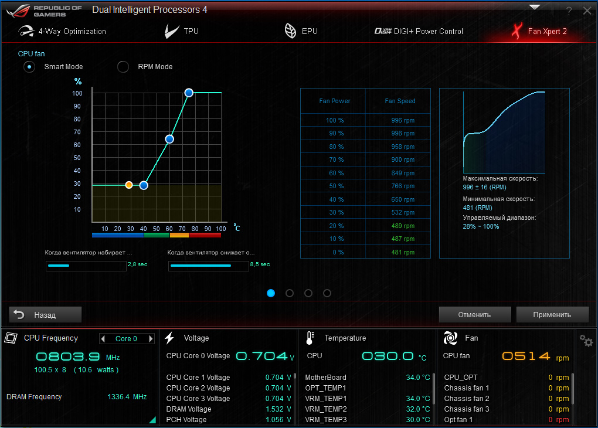The width and height of the screenshot is (598, 428).
Task: Open DIGI+ Power Control tab
Action: pos(419,31)
